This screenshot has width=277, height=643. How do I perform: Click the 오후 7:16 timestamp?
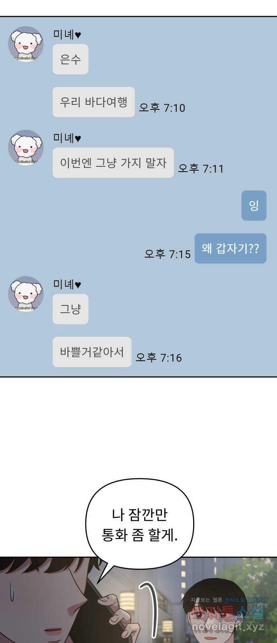(x=159, y=358)
